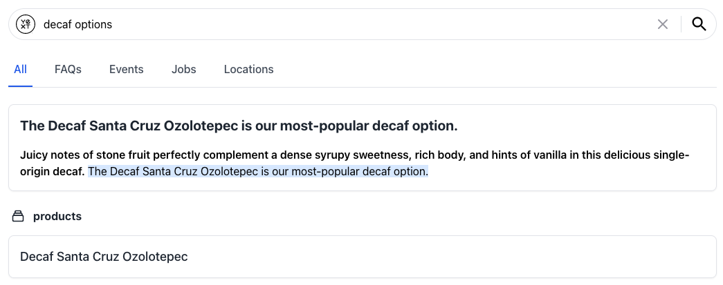
Task: Submit search using the magnifying glass icon
Action: (699, 24)
